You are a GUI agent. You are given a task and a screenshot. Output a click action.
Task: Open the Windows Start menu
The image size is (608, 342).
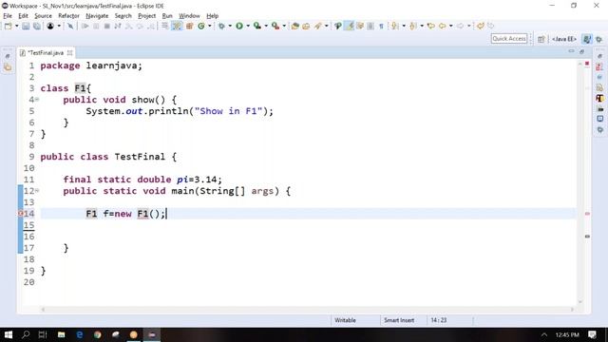8,334
